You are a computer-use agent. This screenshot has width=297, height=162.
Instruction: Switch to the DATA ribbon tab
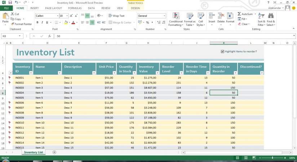[91, 8]
